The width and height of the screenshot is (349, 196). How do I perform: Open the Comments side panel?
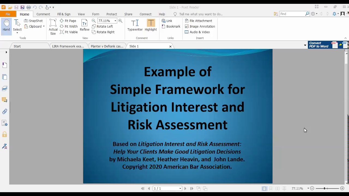coord(5,100)
